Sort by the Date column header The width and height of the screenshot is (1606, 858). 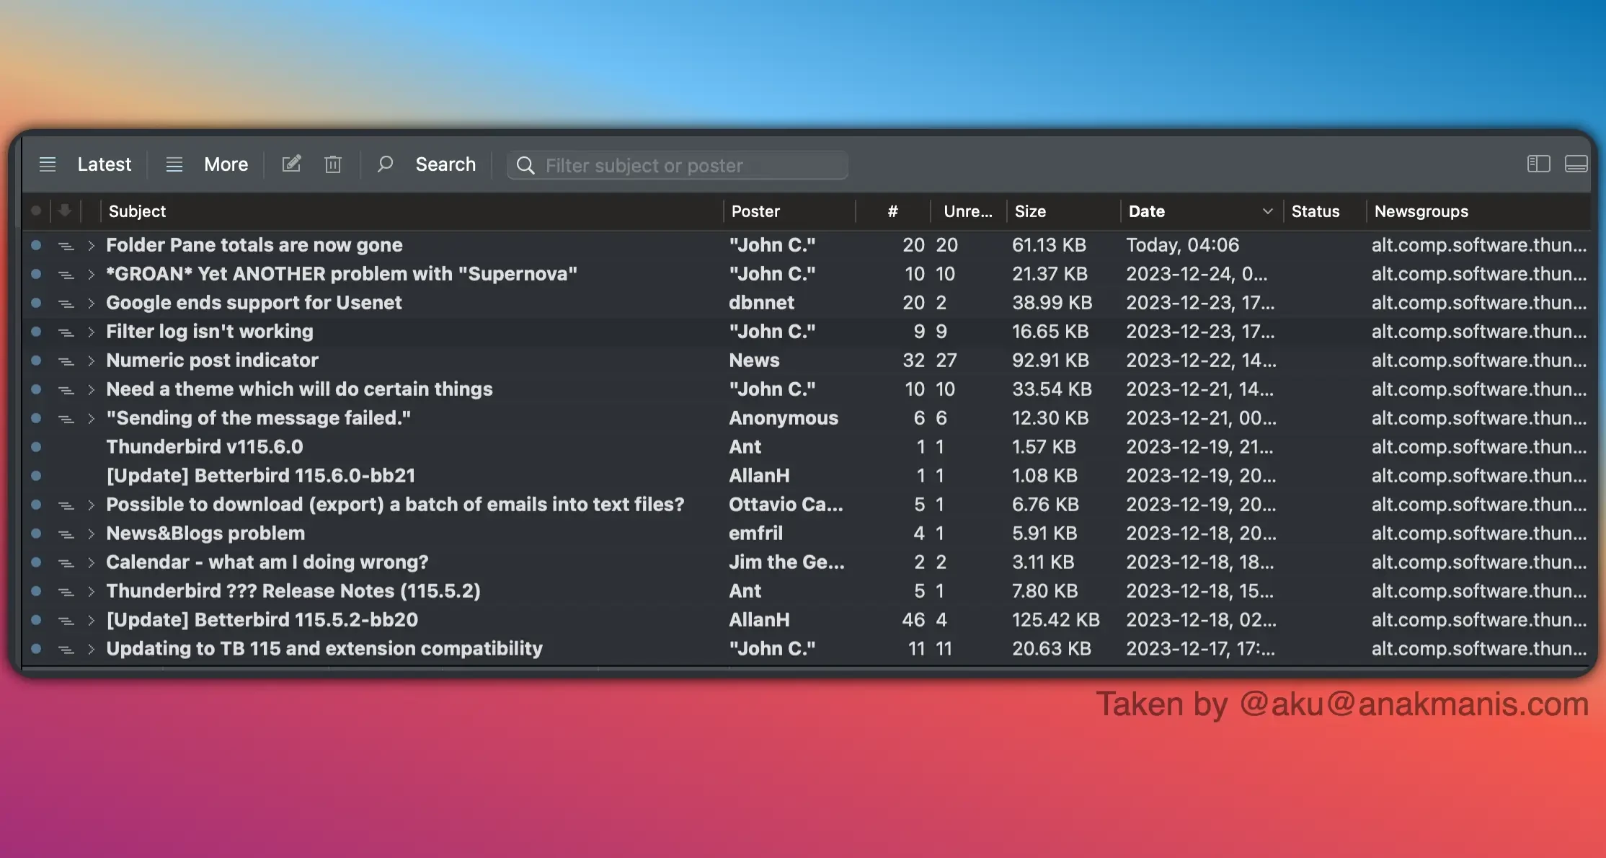pyautogui.click(x=1202, y=211)
